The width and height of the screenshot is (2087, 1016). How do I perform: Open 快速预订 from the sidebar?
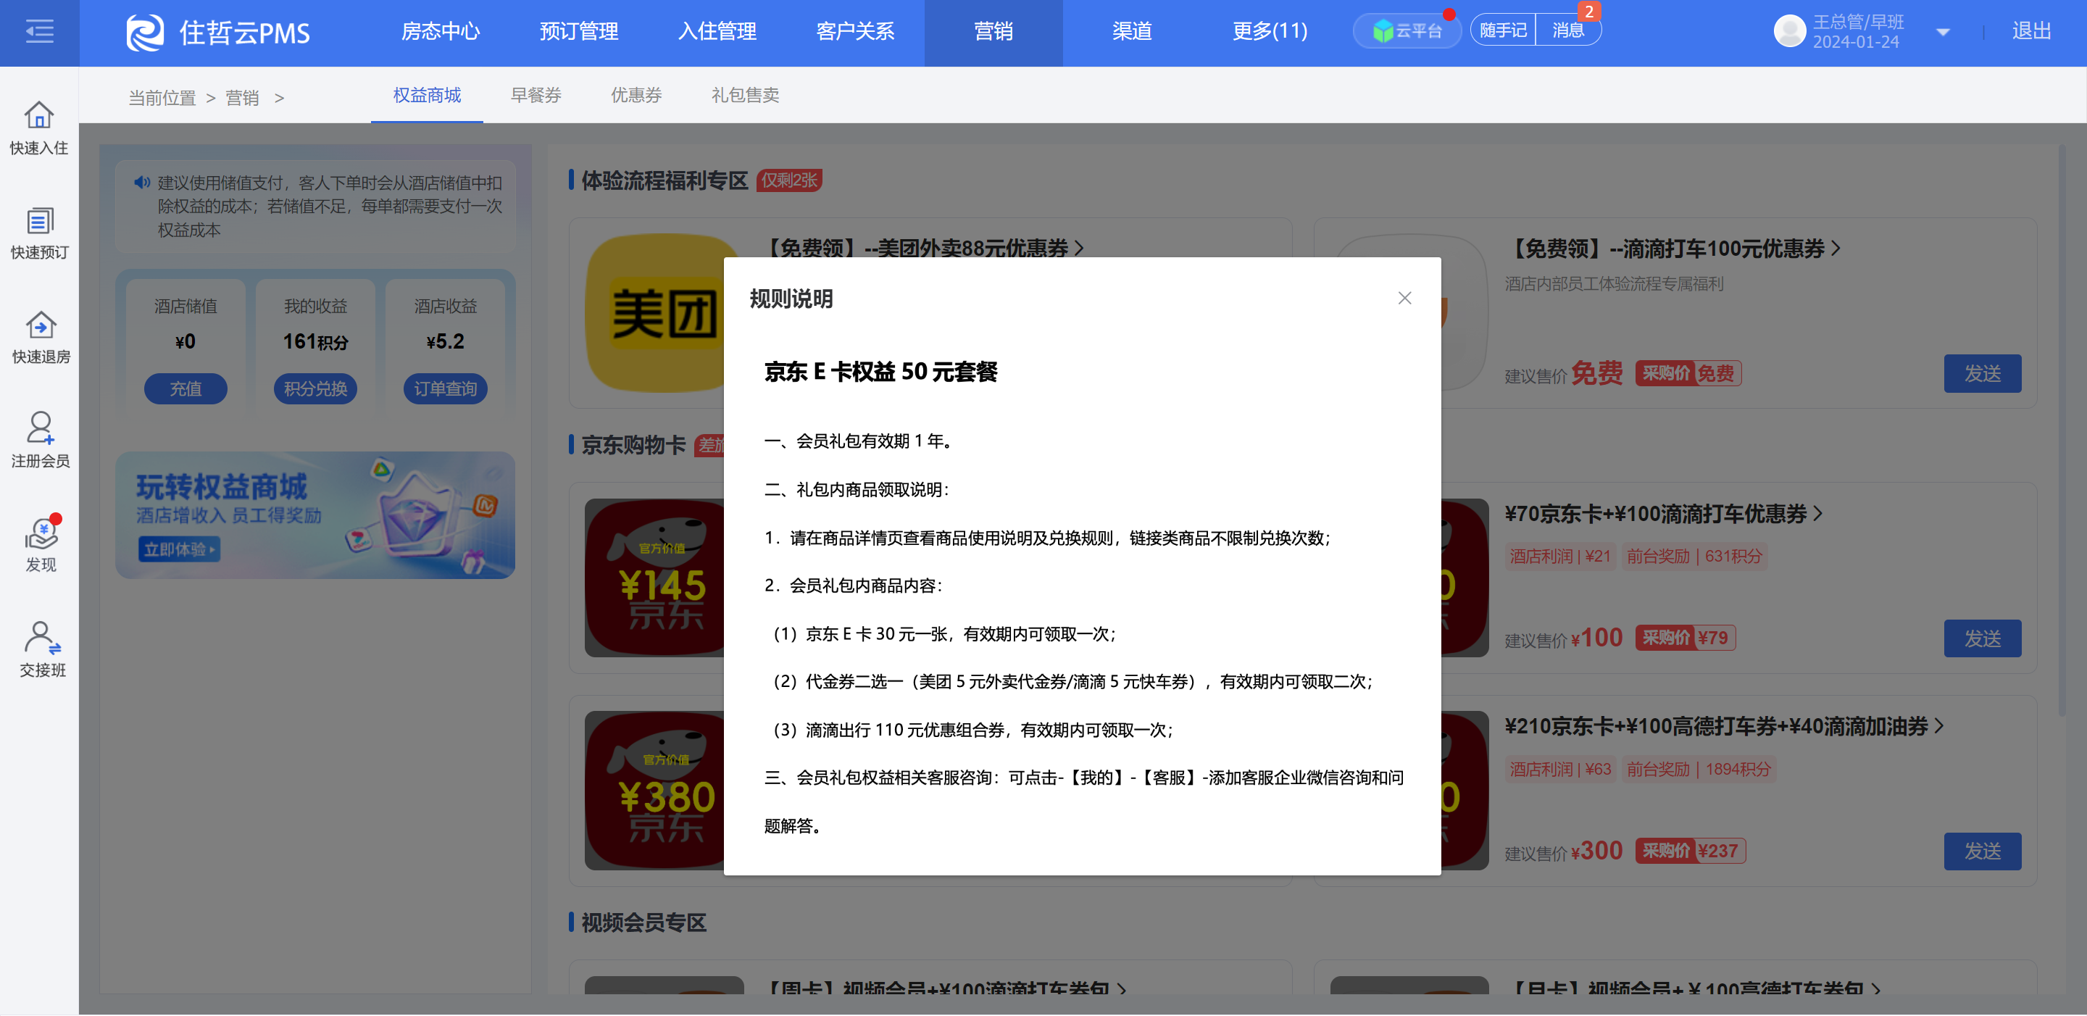pyautogui.click(x=39, y=233)
